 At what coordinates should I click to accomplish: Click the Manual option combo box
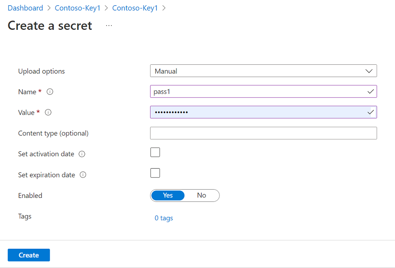(263, 71)
